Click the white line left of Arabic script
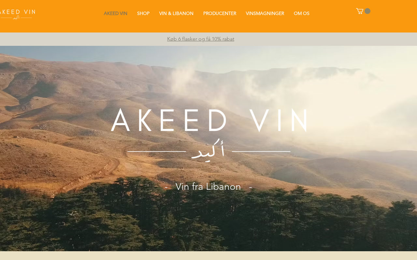 click(157, 151)
